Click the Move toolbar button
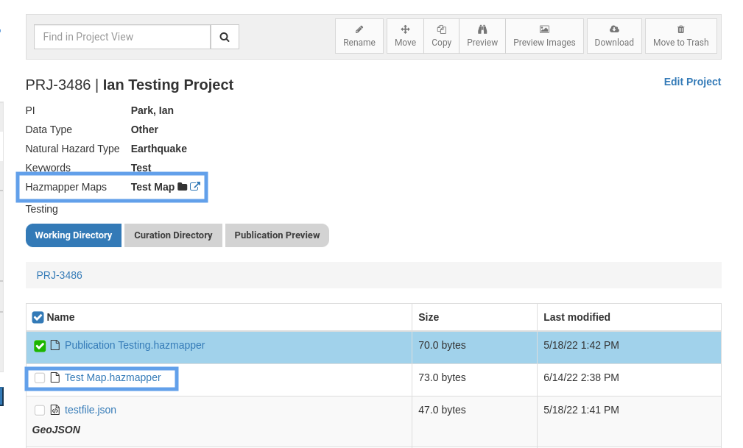Image resolution: width=743 pixels, height=448 pixels. pos(405,36)
